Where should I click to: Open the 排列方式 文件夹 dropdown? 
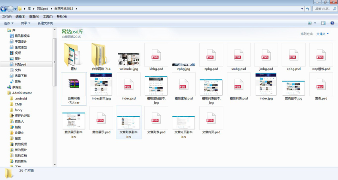pos(322,34)
